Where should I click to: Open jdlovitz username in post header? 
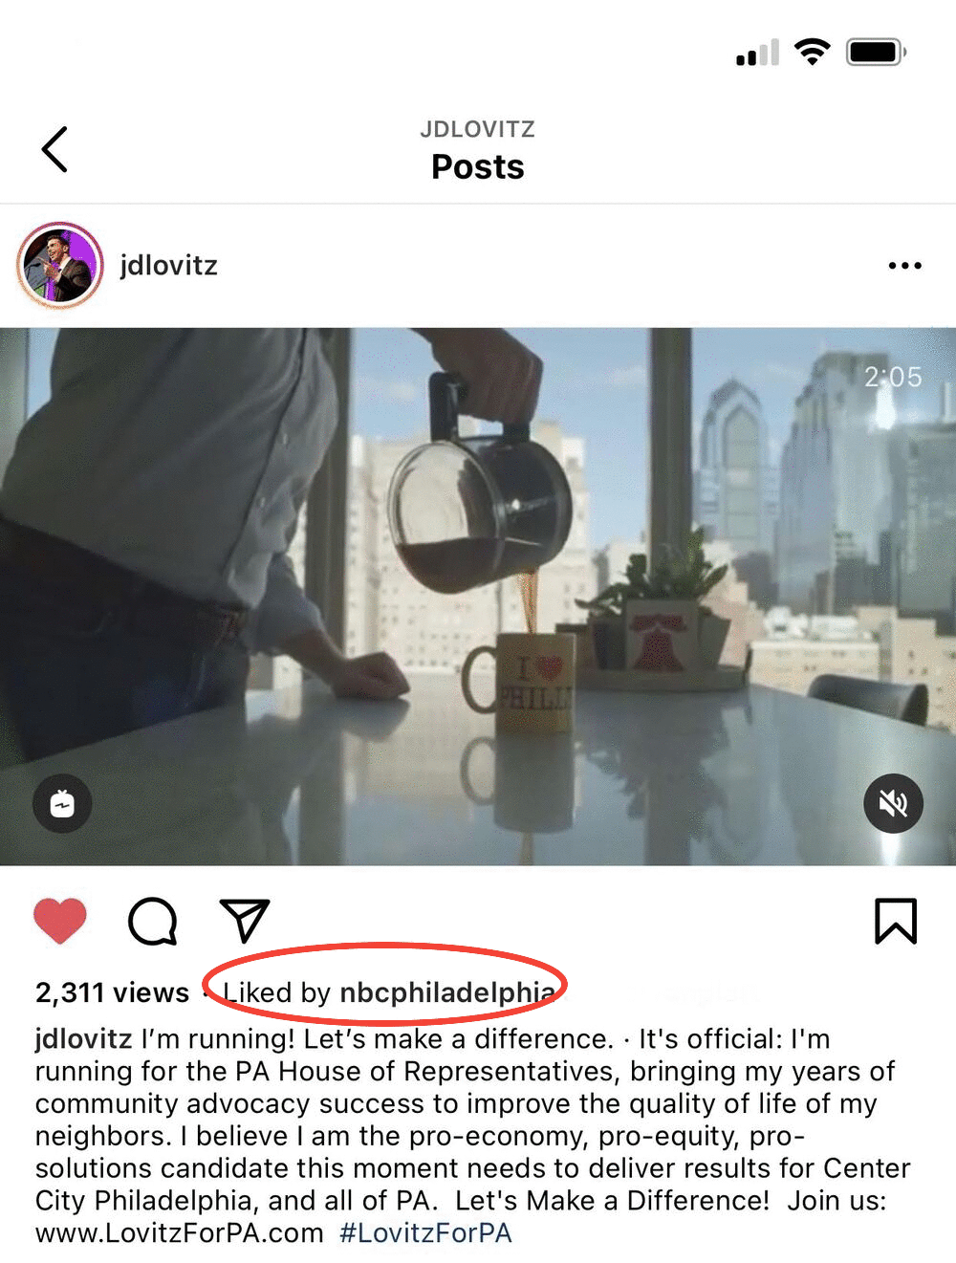(x=169, y=265)
